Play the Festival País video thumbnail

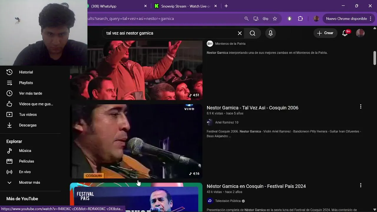136,197
